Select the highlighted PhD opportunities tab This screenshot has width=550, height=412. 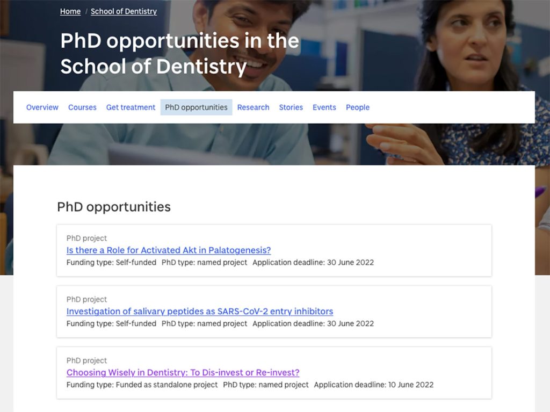point(196,107)
